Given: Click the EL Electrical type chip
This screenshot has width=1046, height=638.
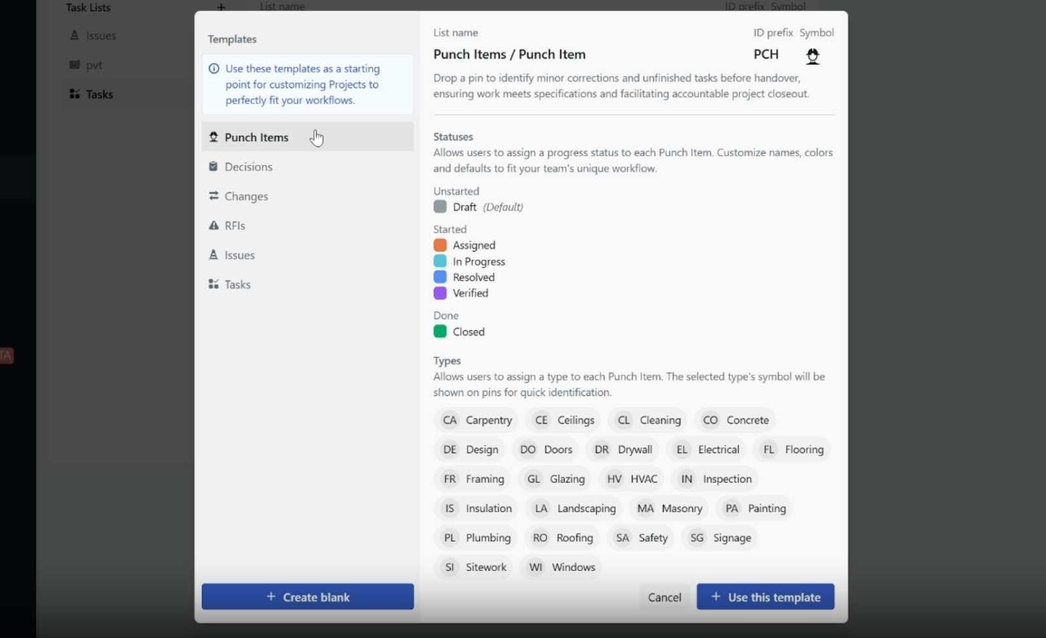Looking at the screenshot, I should click(x=706, y=450).
